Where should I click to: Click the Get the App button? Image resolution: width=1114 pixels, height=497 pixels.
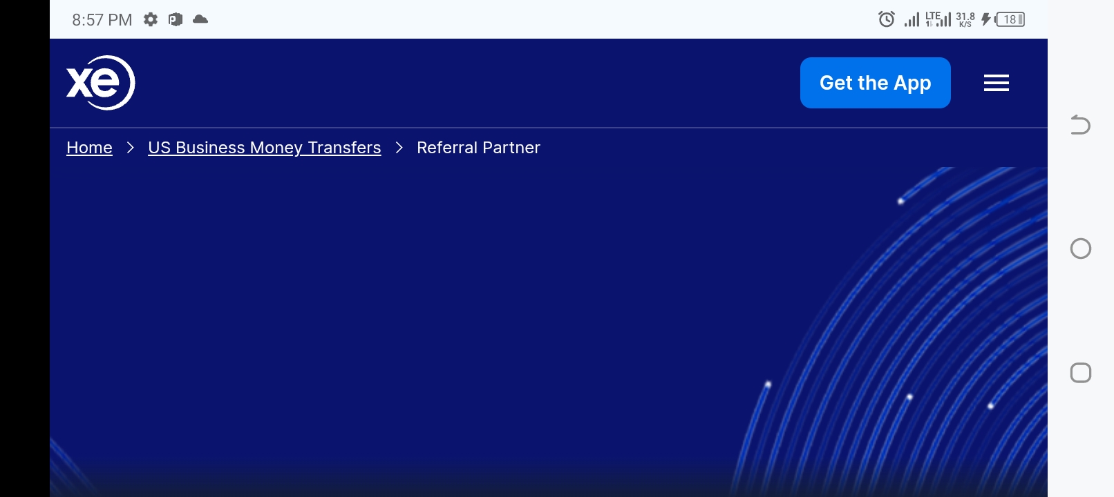pos(876,83)
